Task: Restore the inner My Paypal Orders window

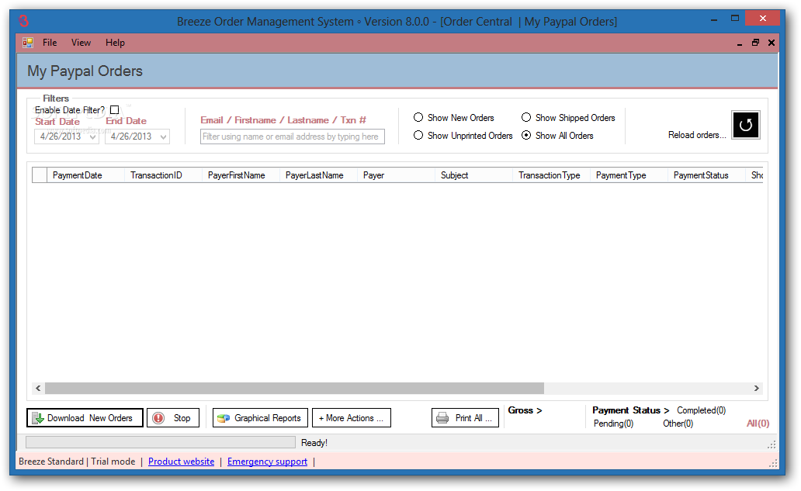Action: 755,43
